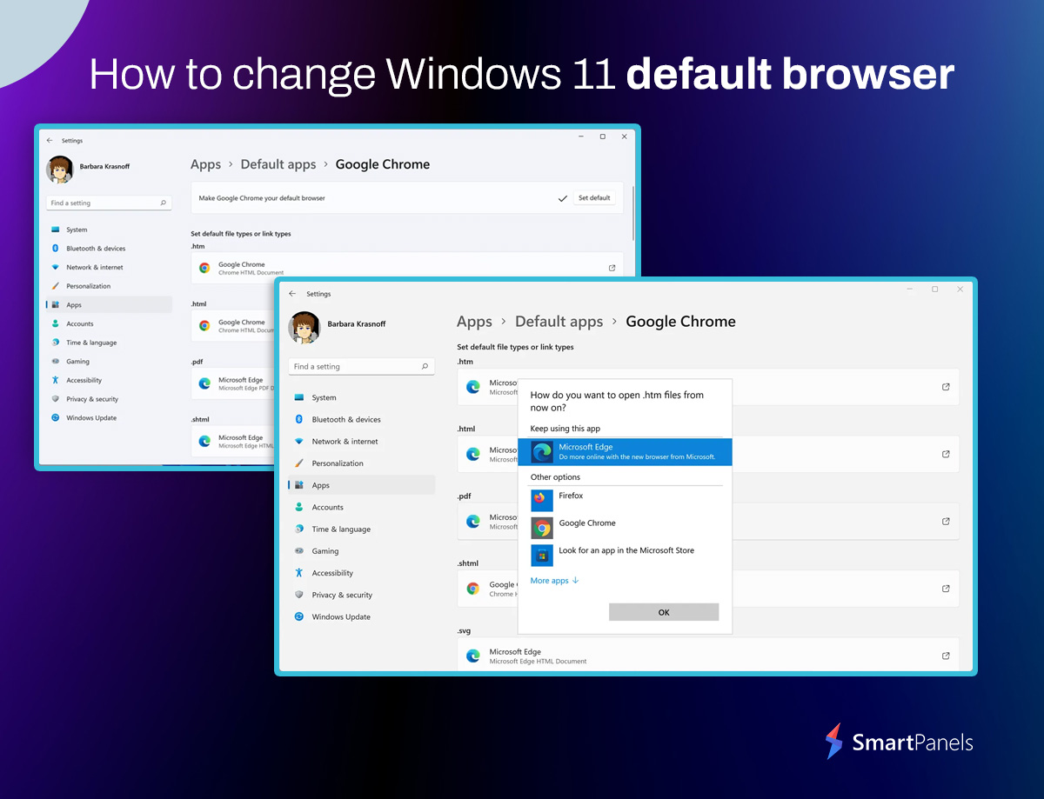
Task: Open Personalization in the front sidebar
Action: (x=338, y=463)
